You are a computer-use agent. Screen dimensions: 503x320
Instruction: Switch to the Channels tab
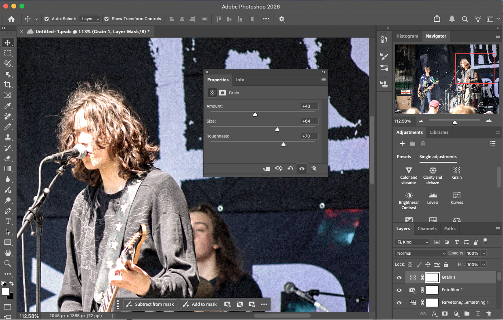pyautogui.click(x=427, y=229)
